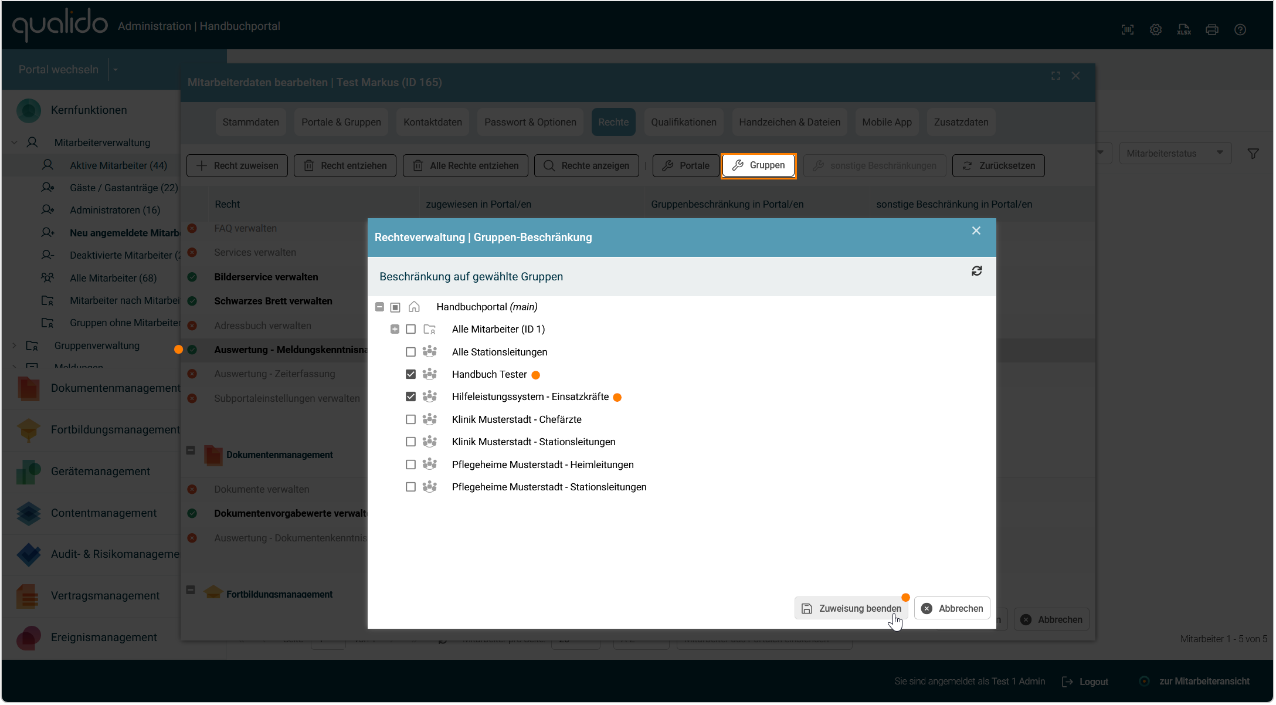This screenshot has width=1276, height=705.
Task: Click the barcode scan icon in header
Action: point(1127,30)
